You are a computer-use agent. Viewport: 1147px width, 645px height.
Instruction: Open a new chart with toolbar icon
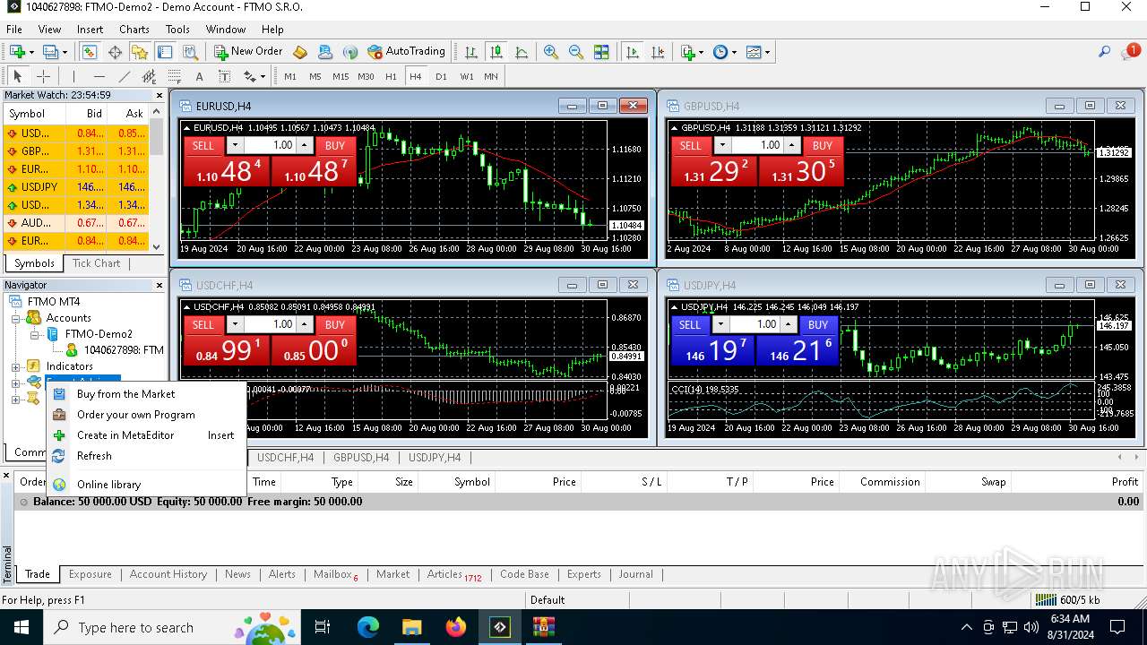click(x=17, y=52)
